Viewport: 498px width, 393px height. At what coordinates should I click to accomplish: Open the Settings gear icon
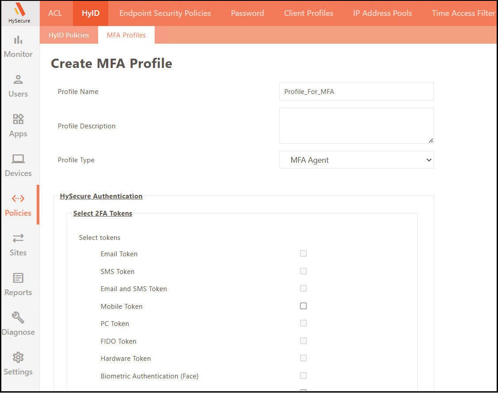pyautogui.click(x=18, y=358)
